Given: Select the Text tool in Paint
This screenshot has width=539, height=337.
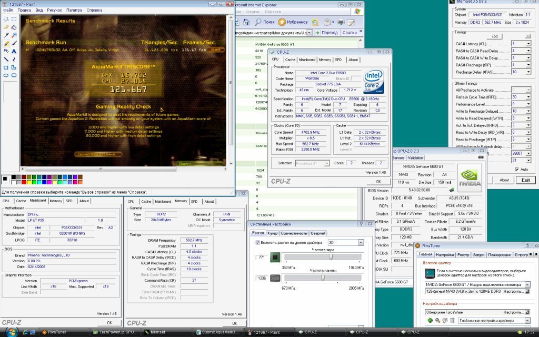Looking at the screenshot, I should click(14, 51).
